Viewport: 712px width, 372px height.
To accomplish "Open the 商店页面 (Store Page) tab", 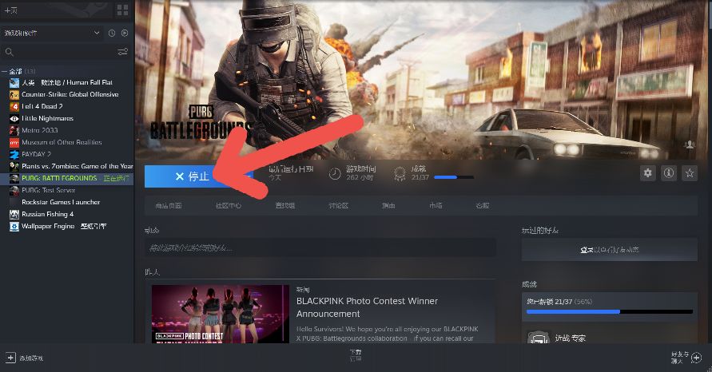I will coord(169,205).
